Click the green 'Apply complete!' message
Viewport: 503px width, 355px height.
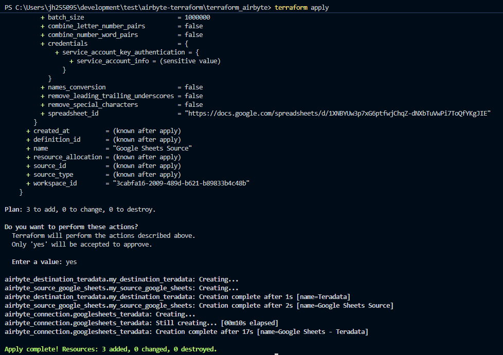click(x=111, y=349)
